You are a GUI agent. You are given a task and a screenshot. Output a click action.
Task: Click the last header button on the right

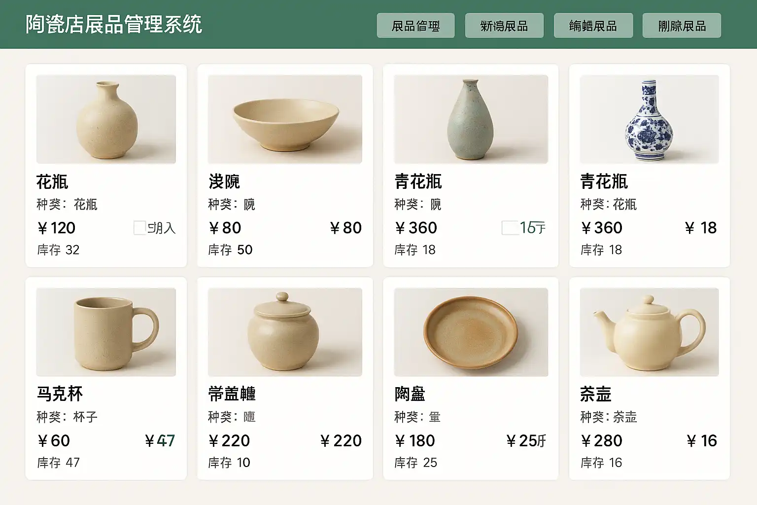682,26
